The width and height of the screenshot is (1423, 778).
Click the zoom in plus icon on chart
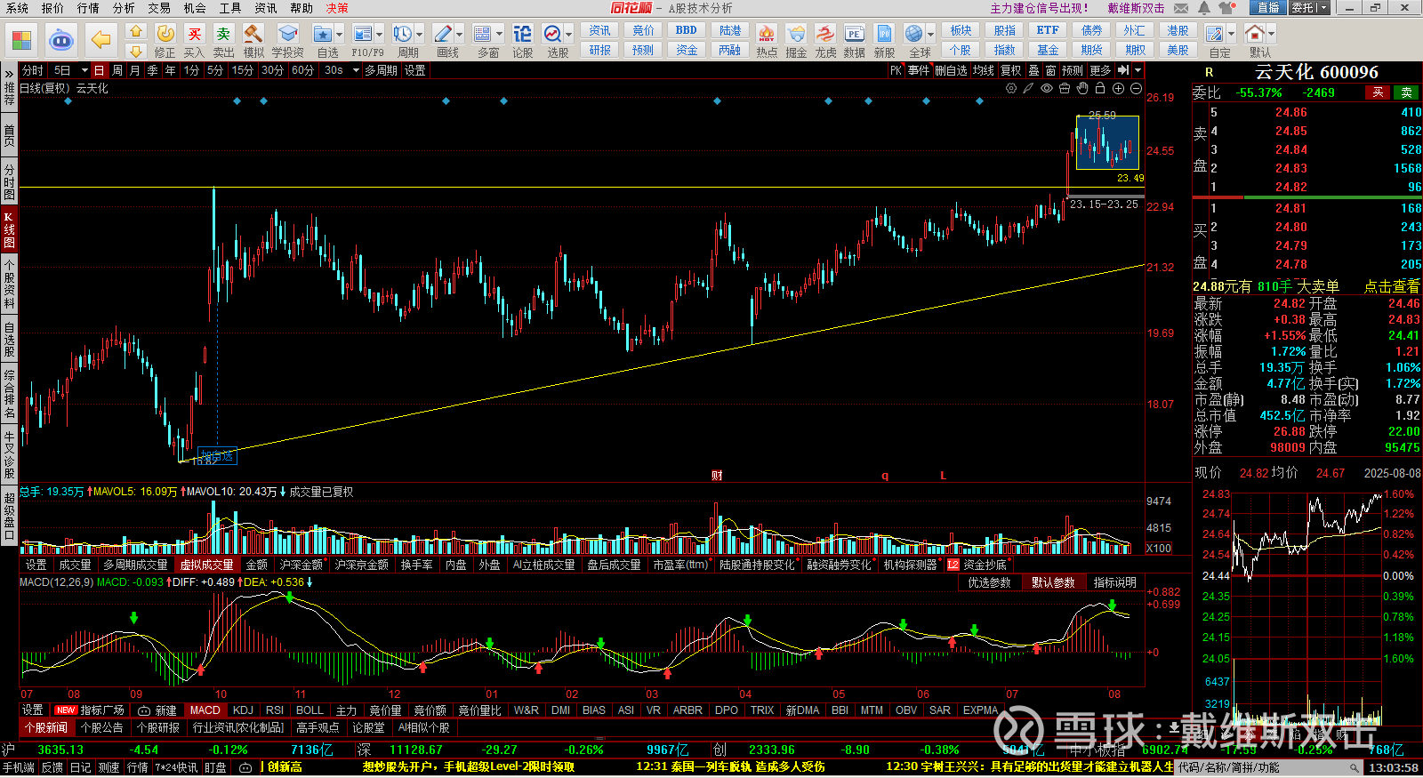[1118, 88]
